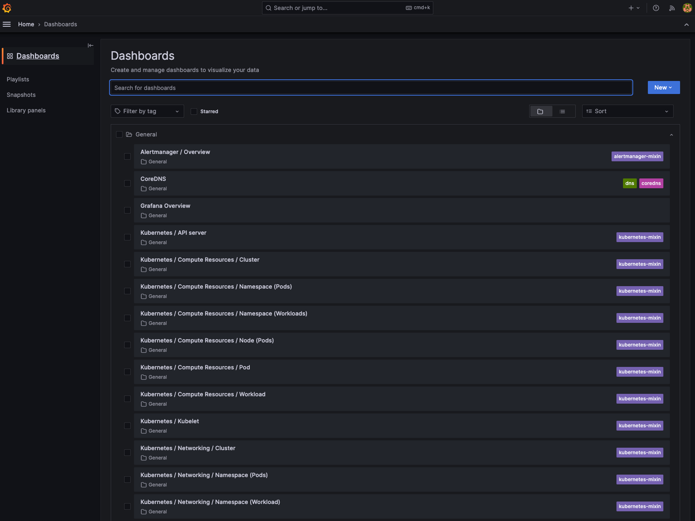The image size is (695, 521).
Task: Collapse the sidebar with dock arrow icon
Action: pyautogui.click(x=90, y=46)
